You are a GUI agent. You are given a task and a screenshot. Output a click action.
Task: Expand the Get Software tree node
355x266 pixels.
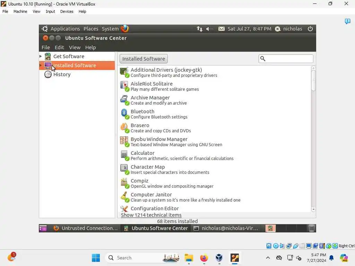[41, 56]
